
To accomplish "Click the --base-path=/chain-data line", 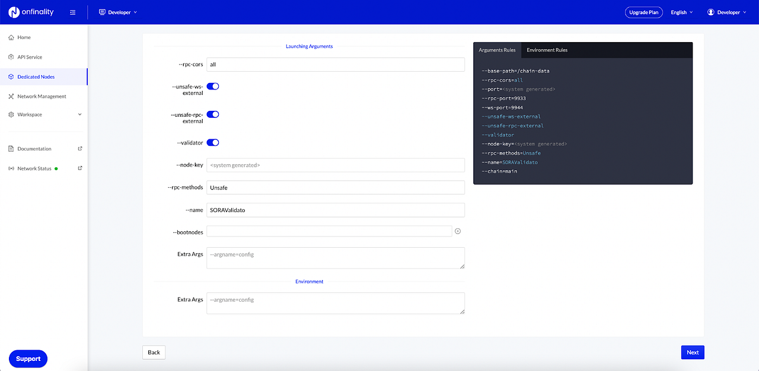I will [x=515, y=71].
